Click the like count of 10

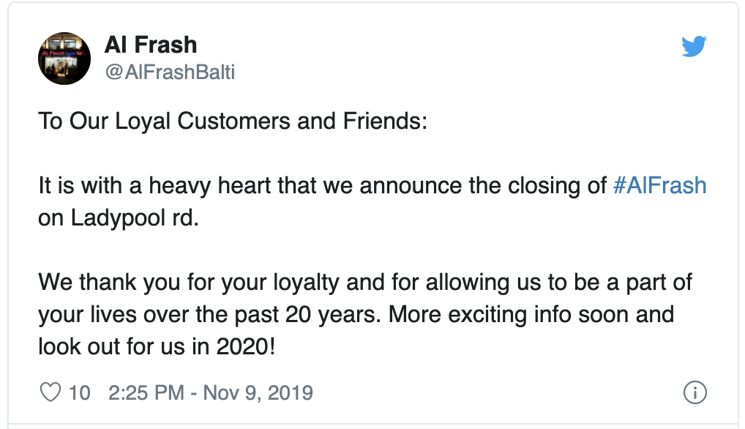point(79,392)
